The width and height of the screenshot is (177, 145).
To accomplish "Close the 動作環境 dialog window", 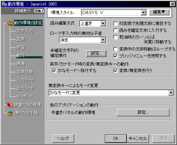I will (x=173, y=4).
